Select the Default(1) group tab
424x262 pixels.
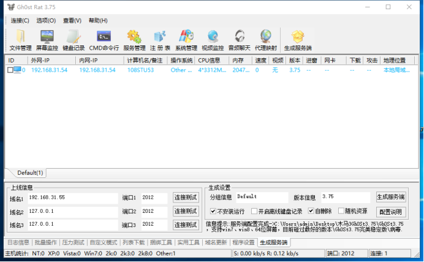coord(30,172)
